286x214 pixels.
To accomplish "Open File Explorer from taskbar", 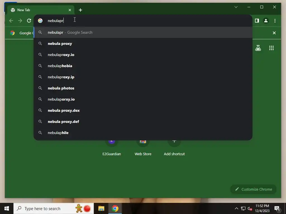I will (101, 208).
